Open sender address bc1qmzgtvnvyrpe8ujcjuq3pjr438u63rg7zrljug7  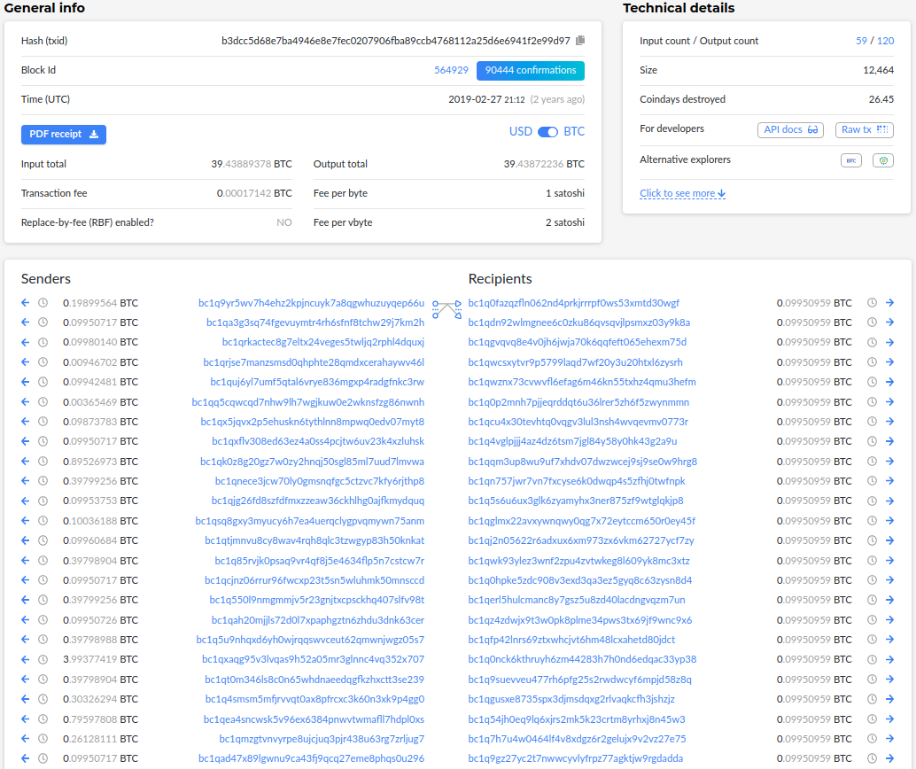tap(322, 739)
